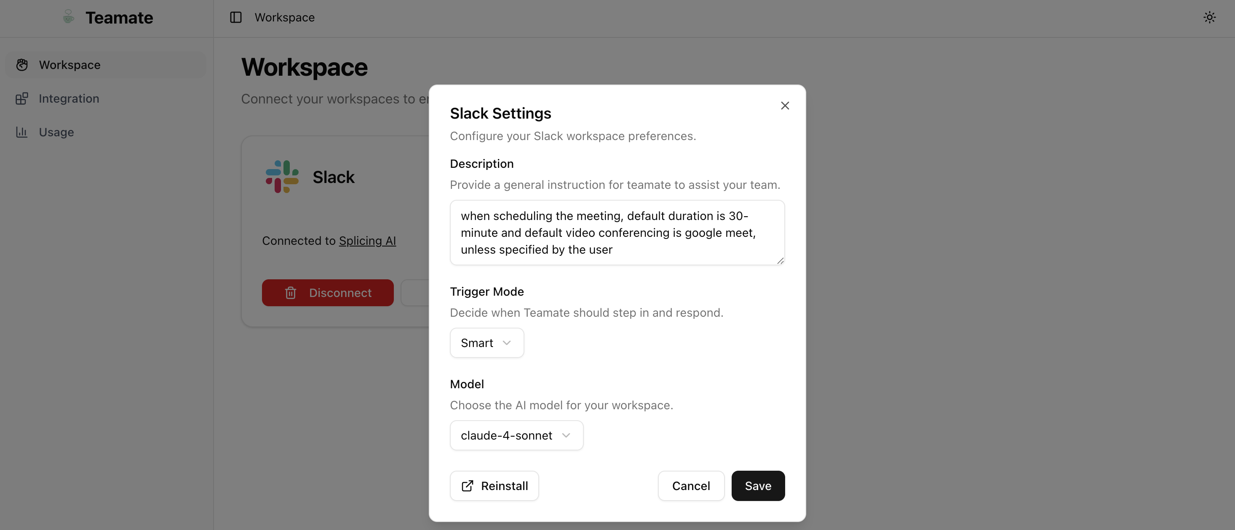The image size is (1235, 530).
Task: Click the Teamate logo icon
Action: point(69,17)
